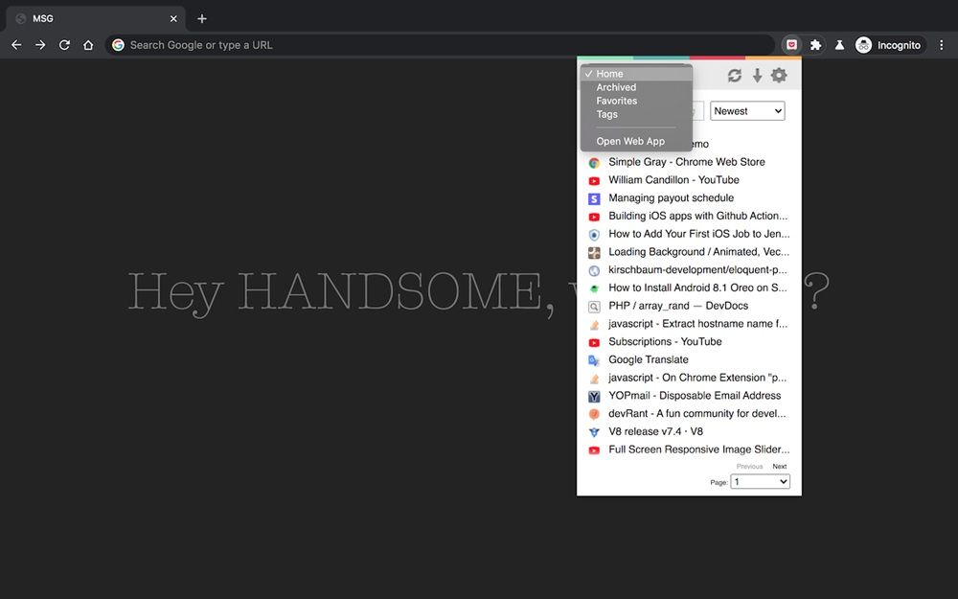Select Archived from the popup menu
The height and width of the screenshot is (599, 958).
[x=616, y=86]
